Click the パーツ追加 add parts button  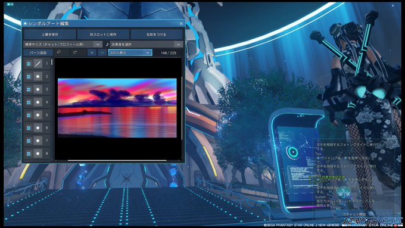click(x=38, y=52)
